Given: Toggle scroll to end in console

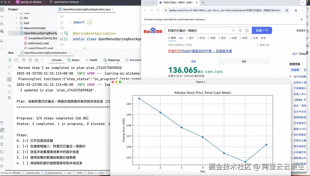Looking at the screenshot, I should click(9, 85).
